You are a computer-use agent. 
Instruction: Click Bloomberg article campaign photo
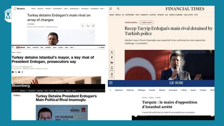[x=62, y=113]
